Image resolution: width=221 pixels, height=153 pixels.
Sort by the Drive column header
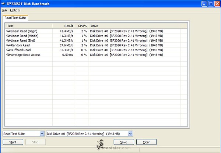[x=134, y=26]
